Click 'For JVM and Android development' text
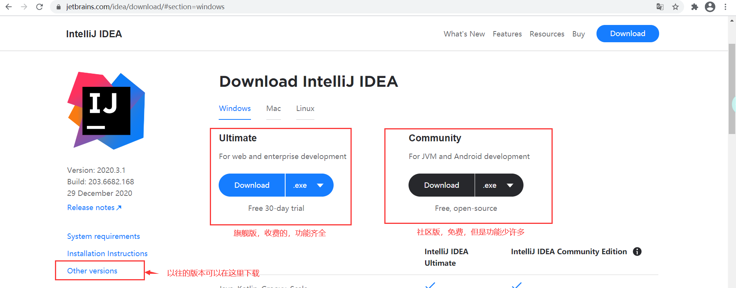This screenshot has width=736, height=288. [x=469, y=156]
